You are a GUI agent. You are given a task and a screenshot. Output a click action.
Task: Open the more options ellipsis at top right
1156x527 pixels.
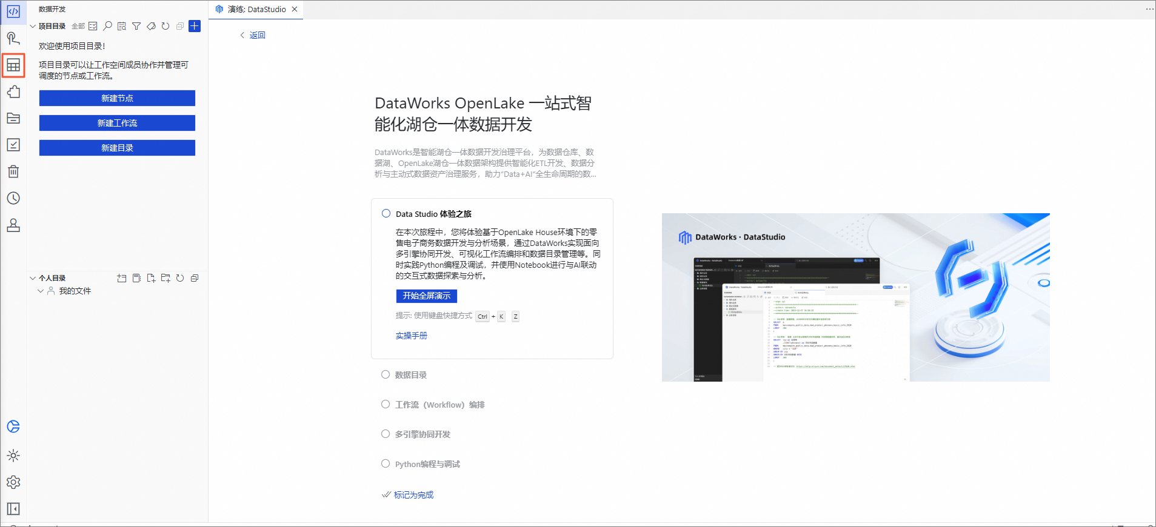coord(1149,9)
